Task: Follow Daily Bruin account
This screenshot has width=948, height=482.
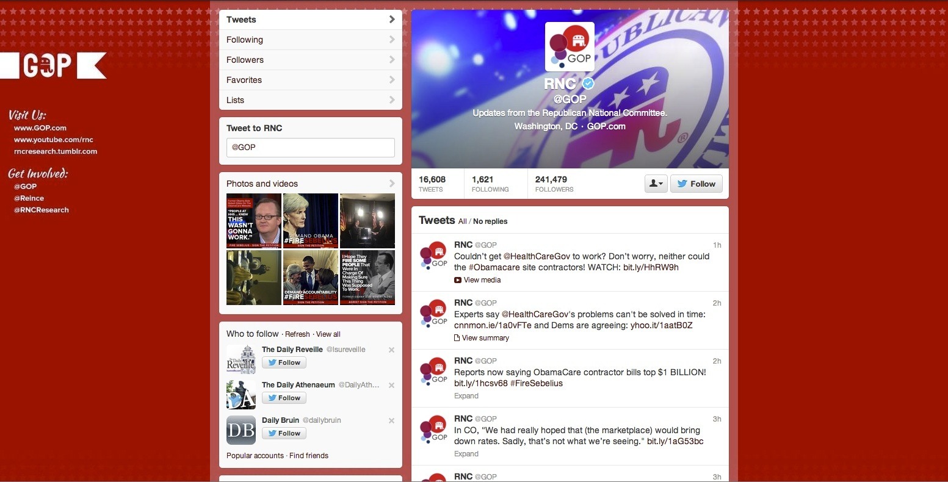Action: [x=284, y=433]
